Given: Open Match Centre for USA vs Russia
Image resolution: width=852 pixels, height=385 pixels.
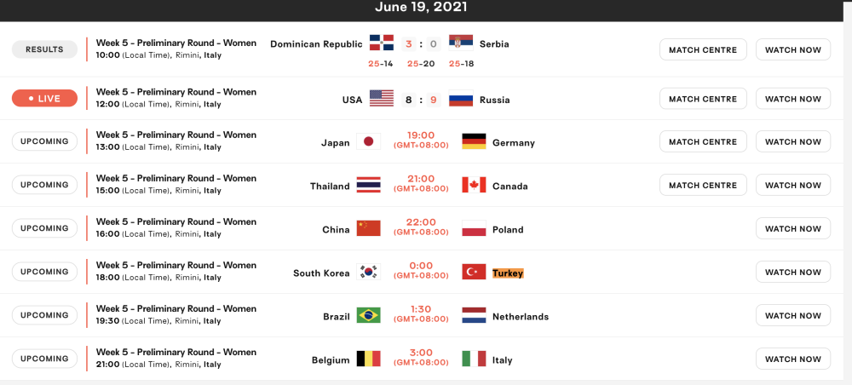Looking at the screenshot, I should click(703, 99).
